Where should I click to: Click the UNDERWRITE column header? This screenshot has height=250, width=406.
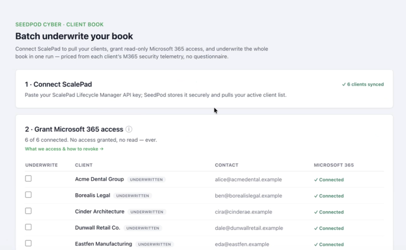[x=42, y=165]
